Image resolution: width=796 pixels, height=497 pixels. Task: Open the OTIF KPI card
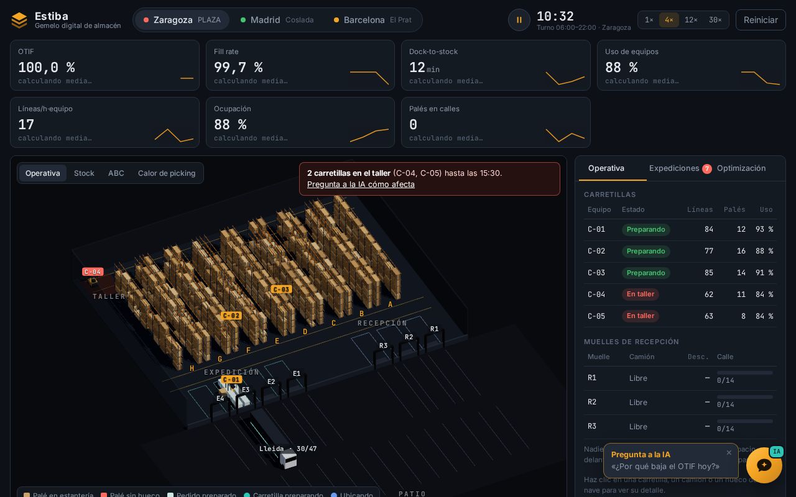click(104, 65)
